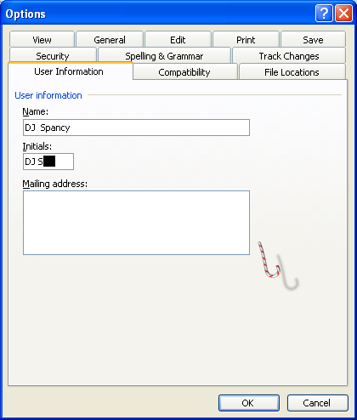Go to the Print tab

(246, 39)
